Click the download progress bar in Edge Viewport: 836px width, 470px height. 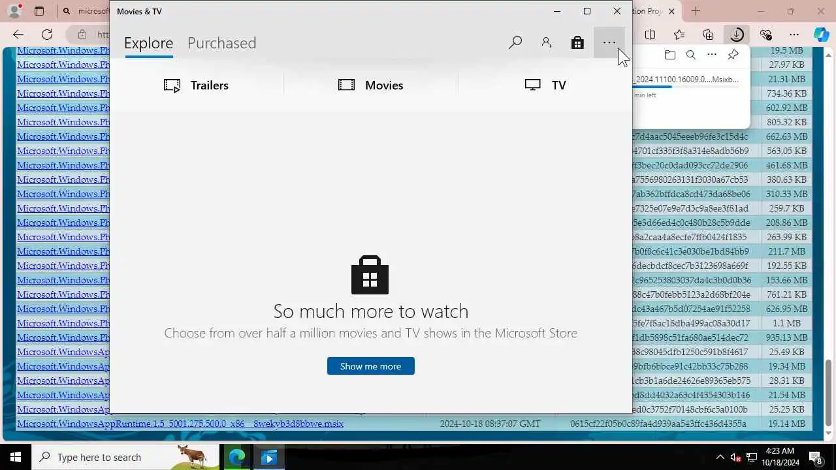[x=686, y=87]
